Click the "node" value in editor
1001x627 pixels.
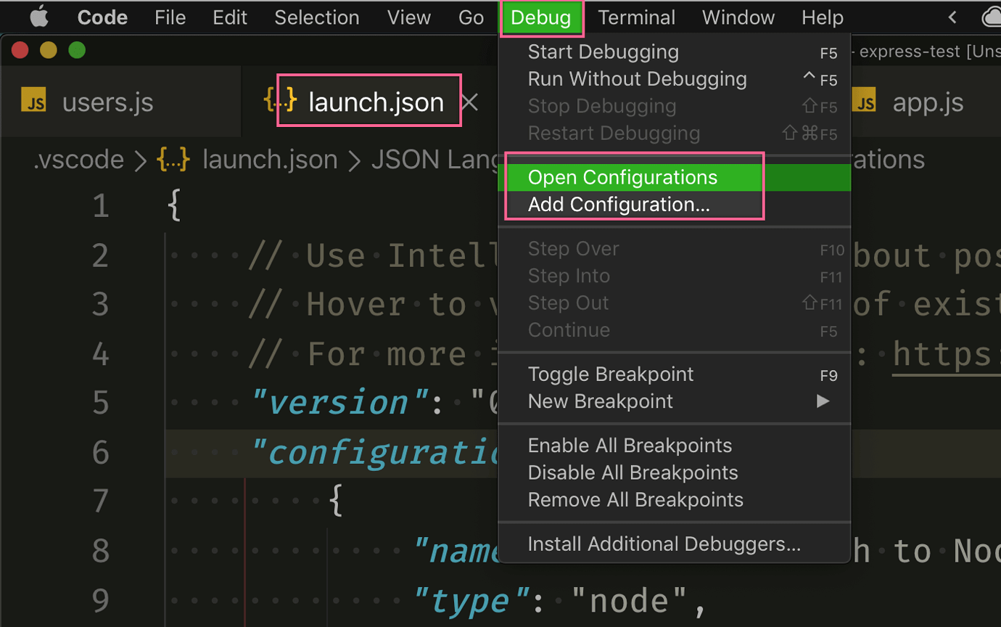click(630, 601)
